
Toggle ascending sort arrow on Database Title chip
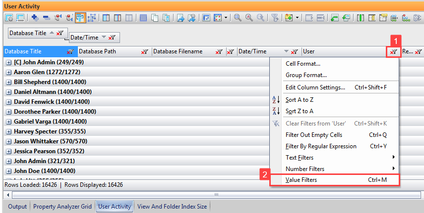[x=52, y=33]
